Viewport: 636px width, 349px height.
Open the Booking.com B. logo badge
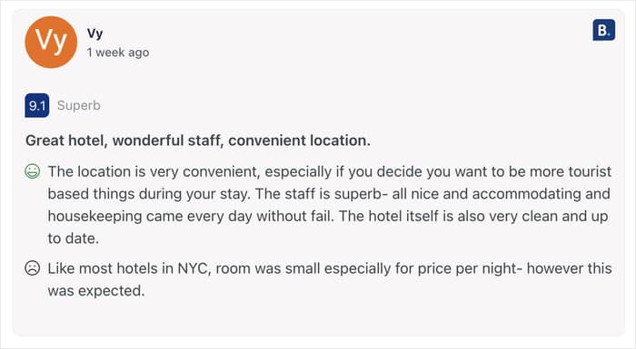603,30
